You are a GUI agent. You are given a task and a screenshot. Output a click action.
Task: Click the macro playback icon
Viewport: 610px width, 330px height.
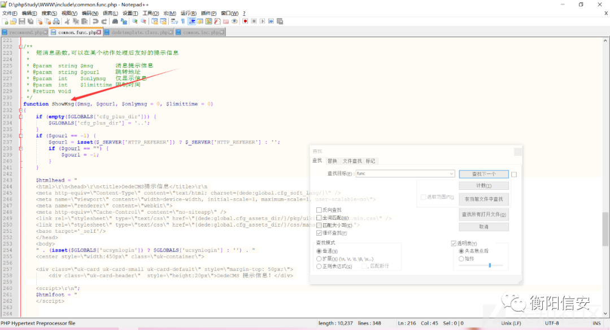262,21
